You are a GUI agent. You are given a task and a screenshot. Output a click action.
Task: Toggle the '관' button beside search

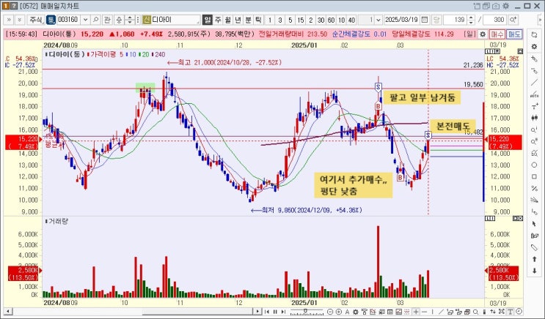pyautogui.click(x=107, y=20)
